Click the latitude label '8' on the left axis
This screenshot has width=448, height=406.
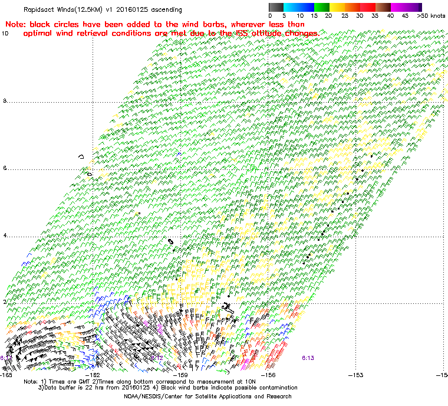(x=5, y=101)
